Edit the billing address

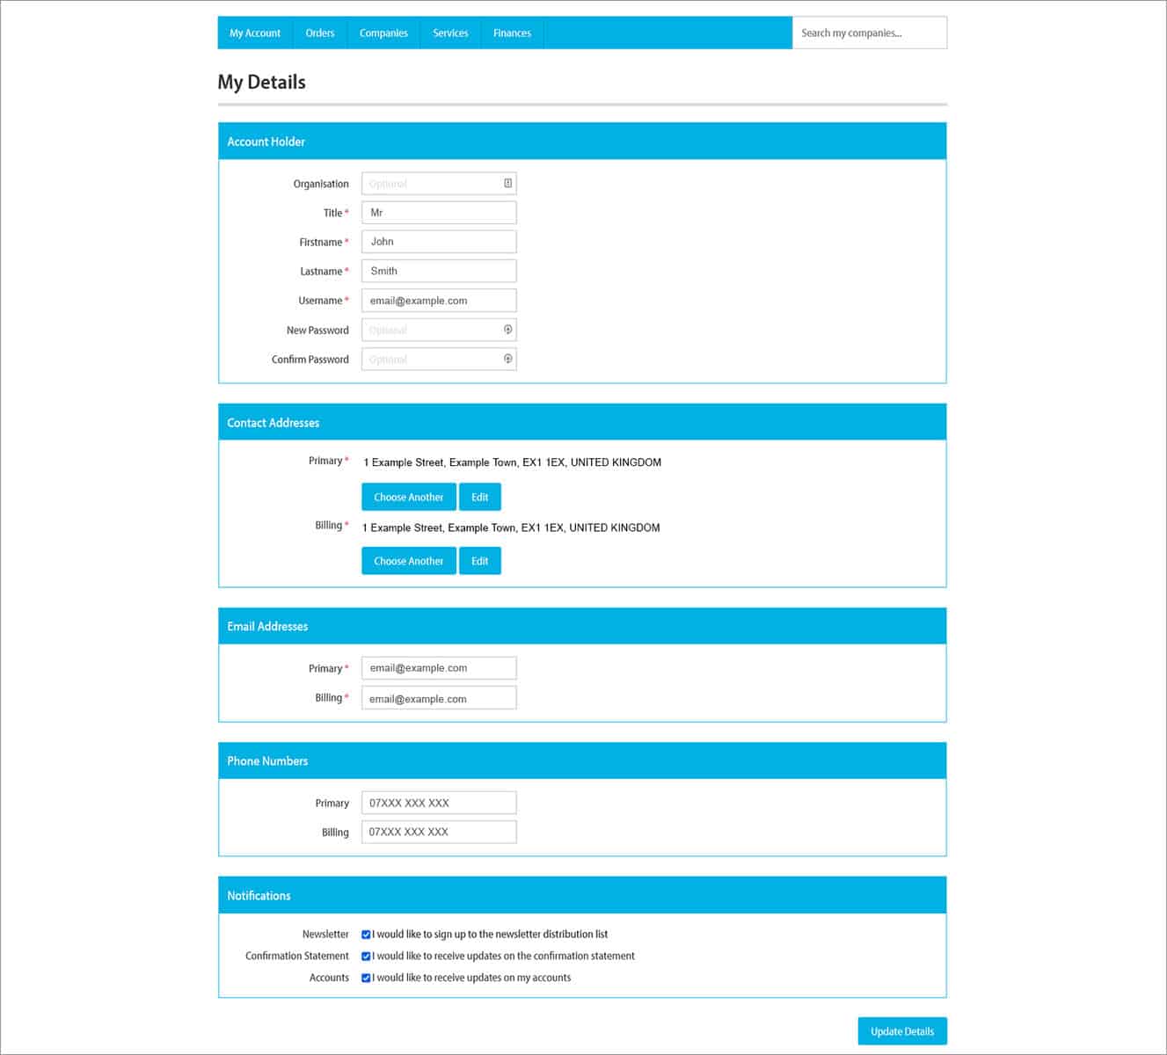480,560
